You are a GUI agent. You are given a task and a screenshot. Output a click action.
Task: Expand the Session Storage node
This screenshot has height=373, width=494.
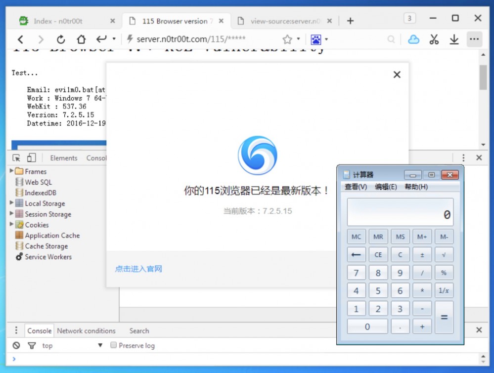(11, 213)
